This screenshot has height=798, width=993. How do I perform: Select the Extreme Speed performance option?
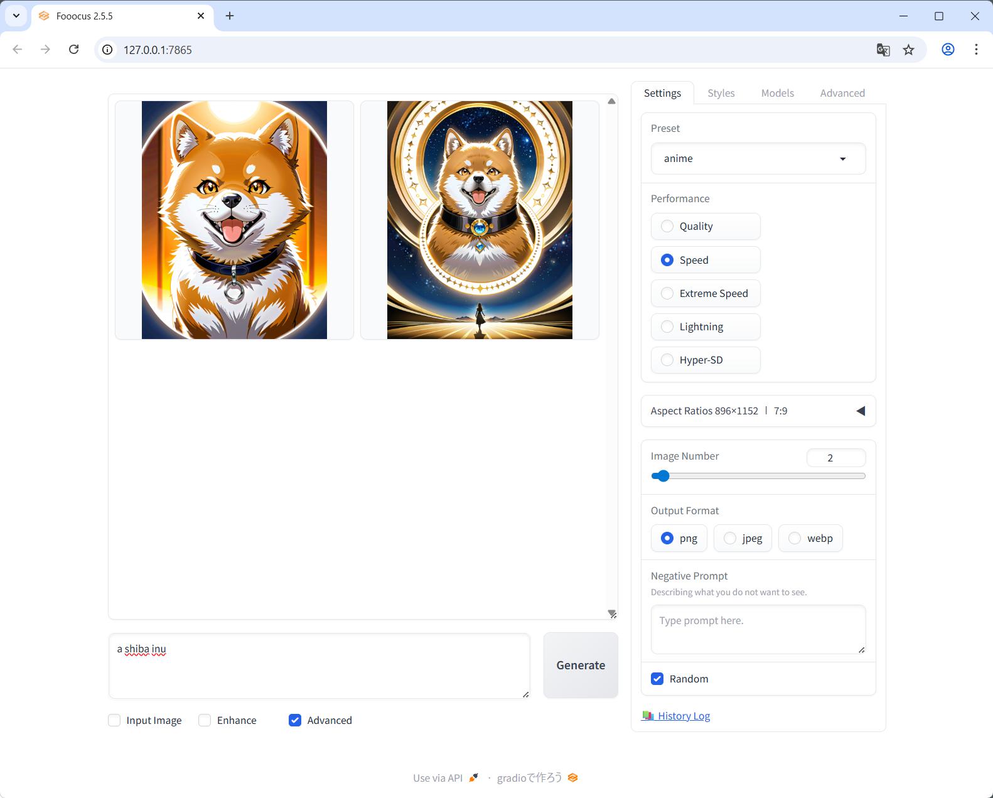pyautogui.click(x=667, y=294)
